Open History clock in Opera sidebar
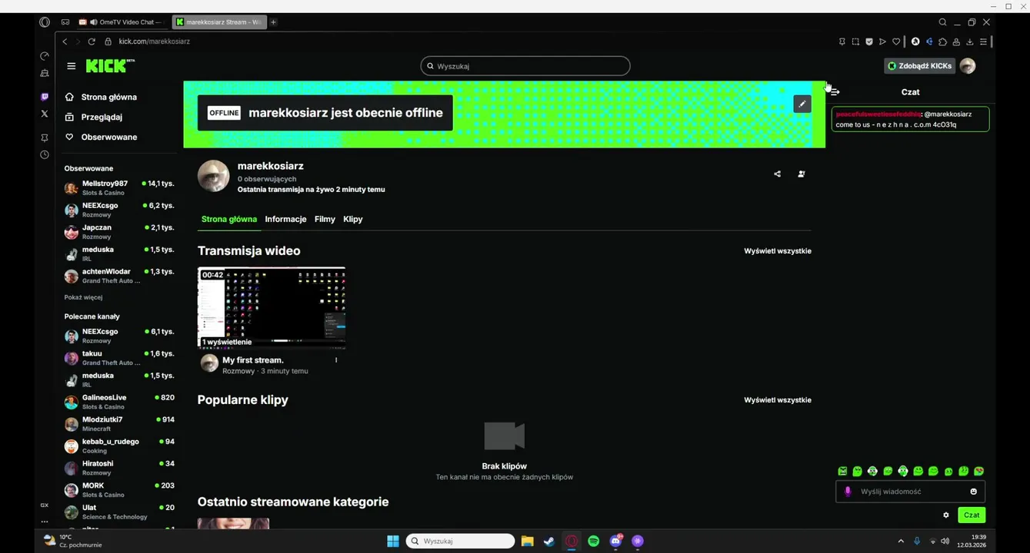The width and height of the screenshot is (1030, 553). click(x=45, y=154)
